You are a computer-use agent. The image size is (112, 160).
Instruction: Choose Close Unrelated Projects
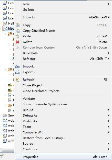(x=63, y=91)
